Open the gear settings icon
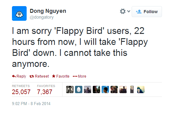The width and height of the screenshot is (169, 113). tap(123, 11)
